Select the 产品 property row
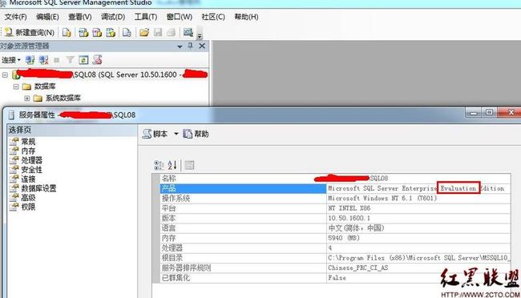This screenshot has height=298, width=521. tap(335, 188)
